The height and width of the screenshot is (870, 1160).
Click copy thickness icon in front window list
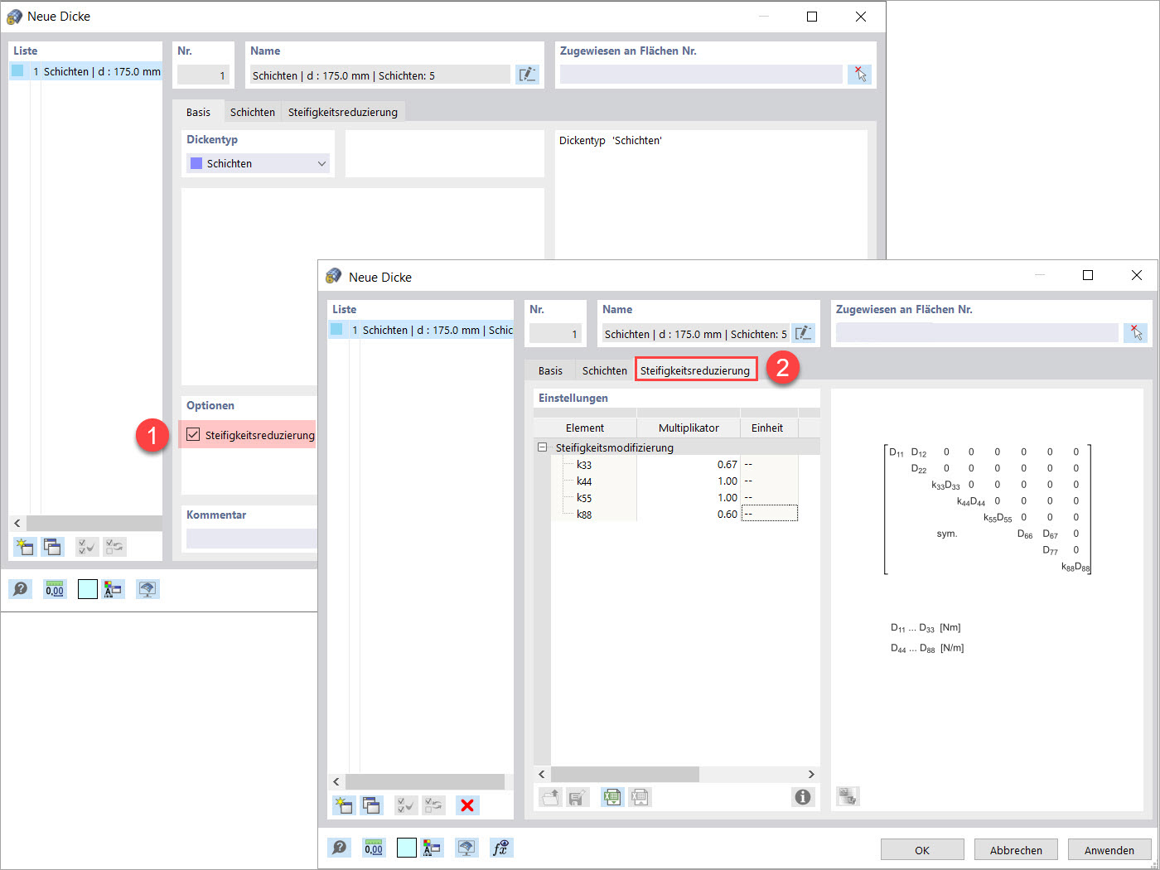pos(371,805)
